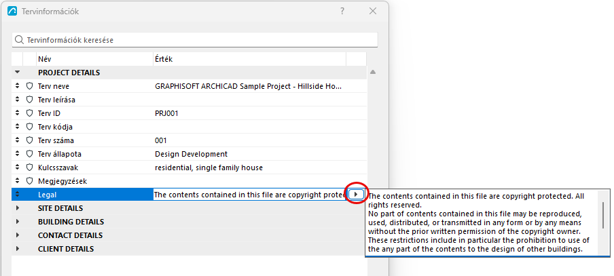Image resolution: width=614 pixels, height=276 pixels.
Task: Close the Tervinformációk dialog
Action: tap(373, 11)
